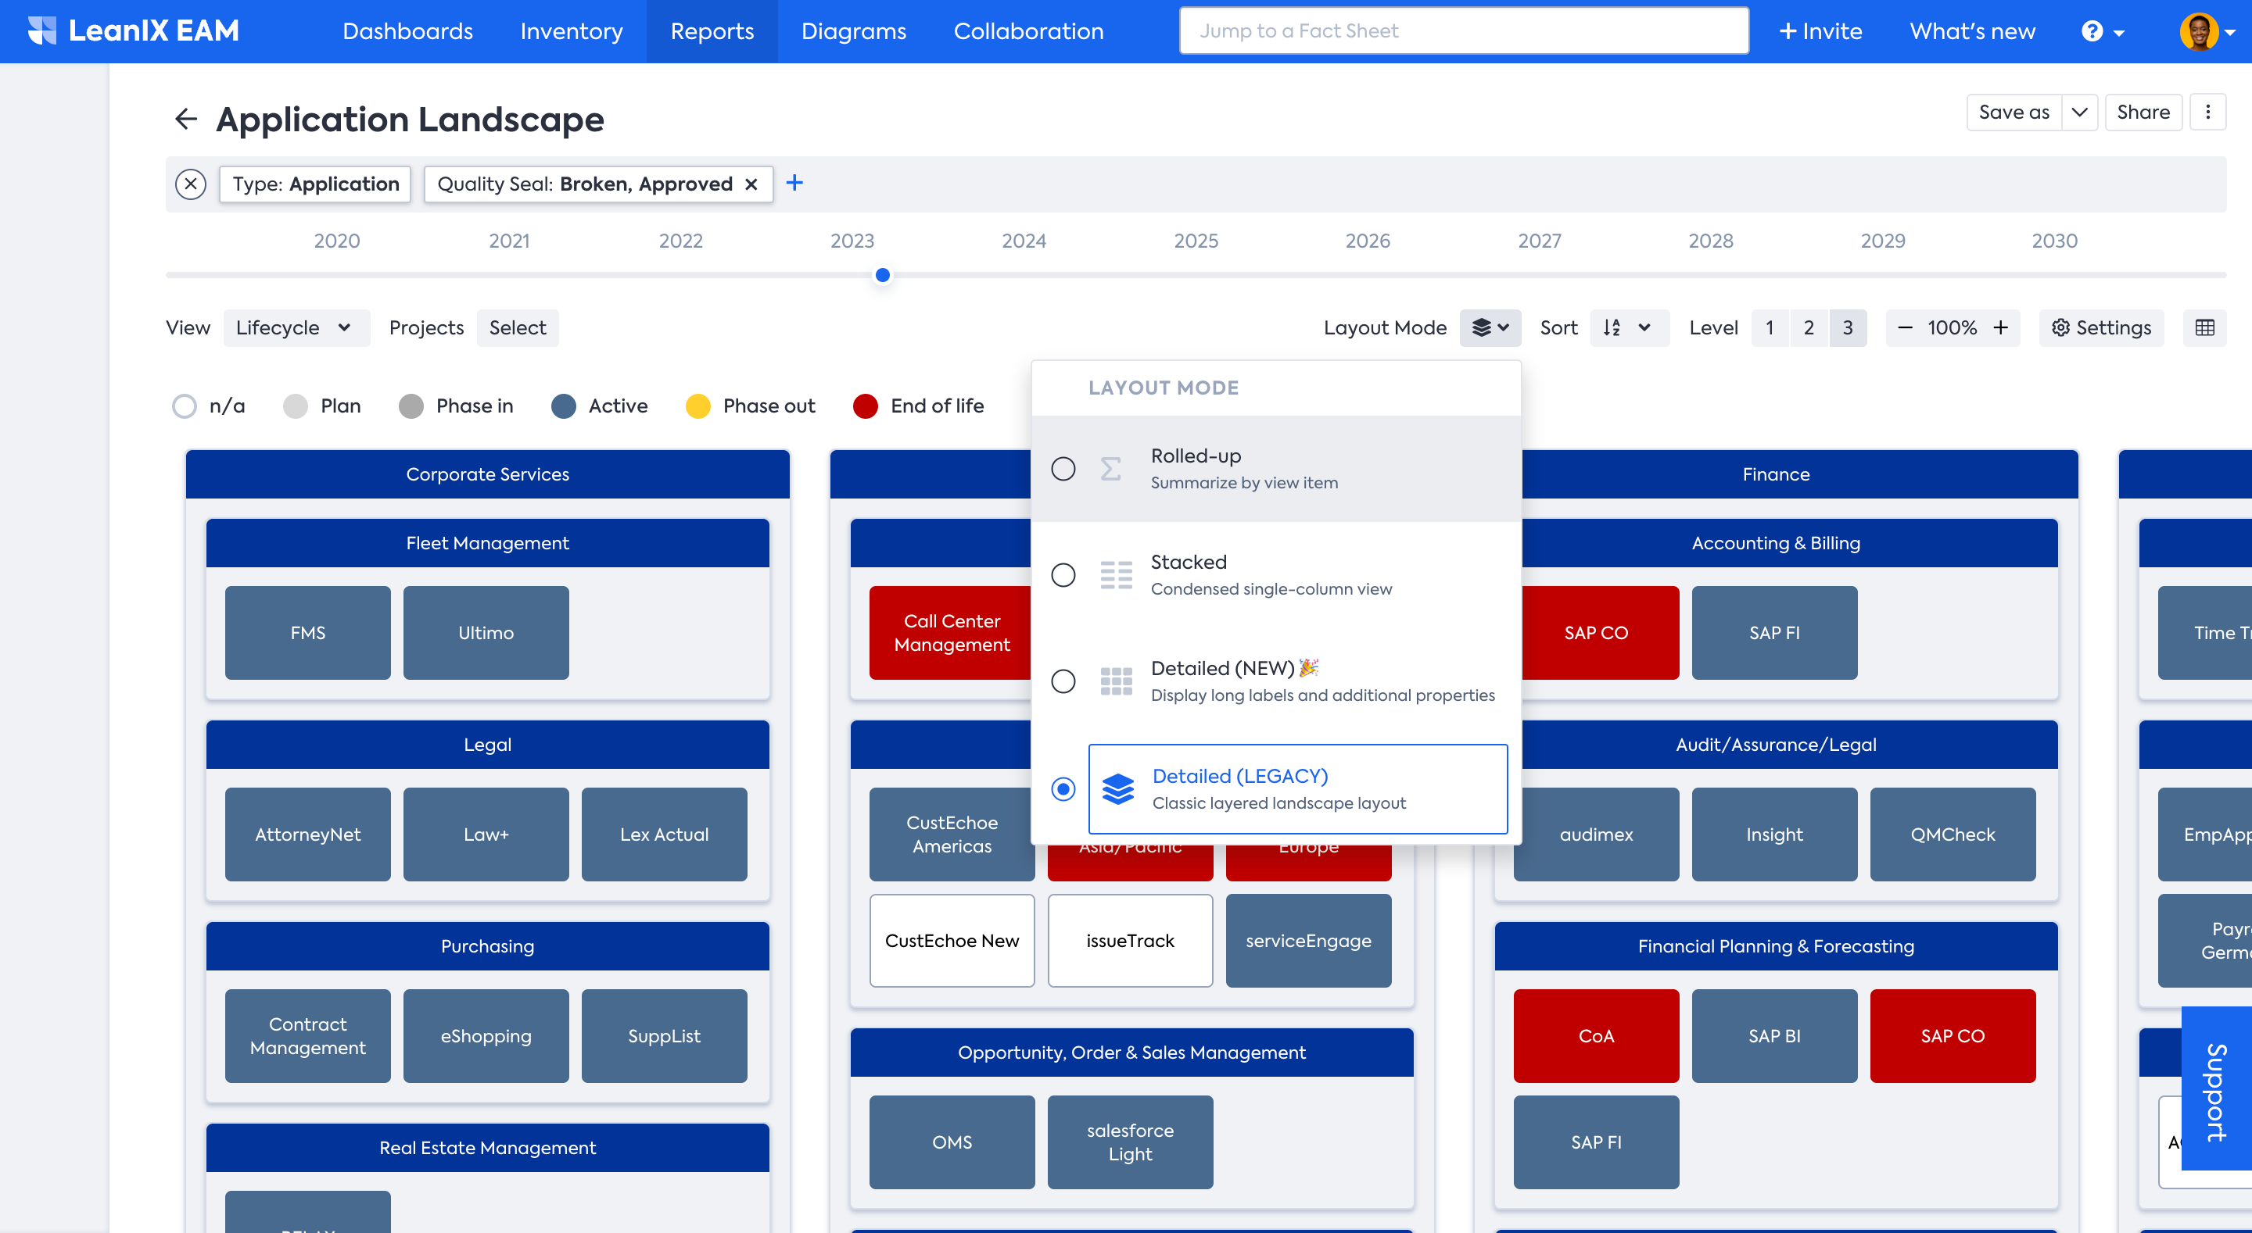
Task: Go to the Diagrams tab
Action: 853,31
